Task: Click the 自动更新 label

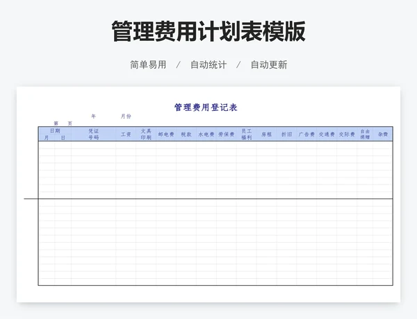Action: [x=268, y=64]
